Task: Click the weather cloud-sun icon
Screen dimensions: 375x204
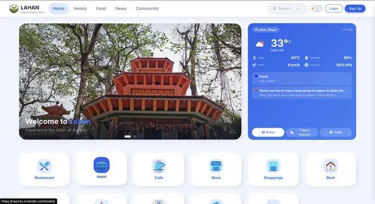Action: 260,45
